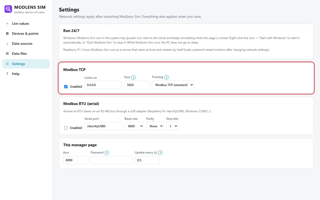Click the Live values waveform icon
This screenshot has height=200, width=320.
click(7, 23)
